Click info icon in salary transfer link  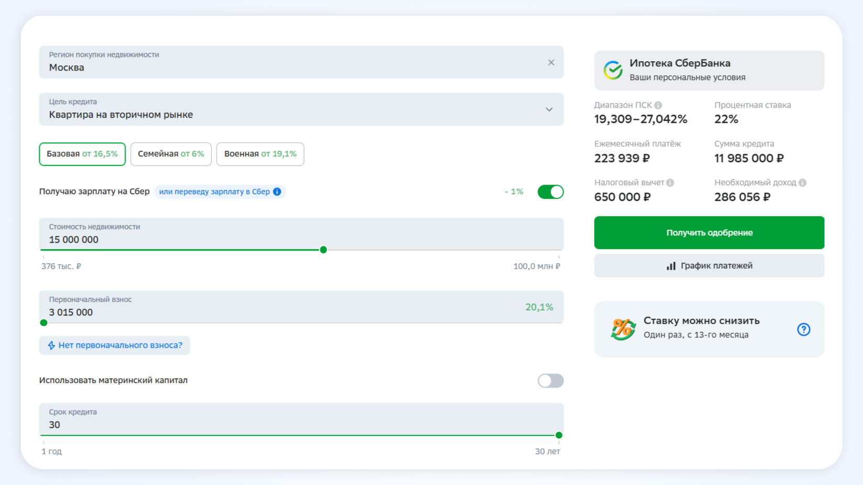[x=277, y=191]
